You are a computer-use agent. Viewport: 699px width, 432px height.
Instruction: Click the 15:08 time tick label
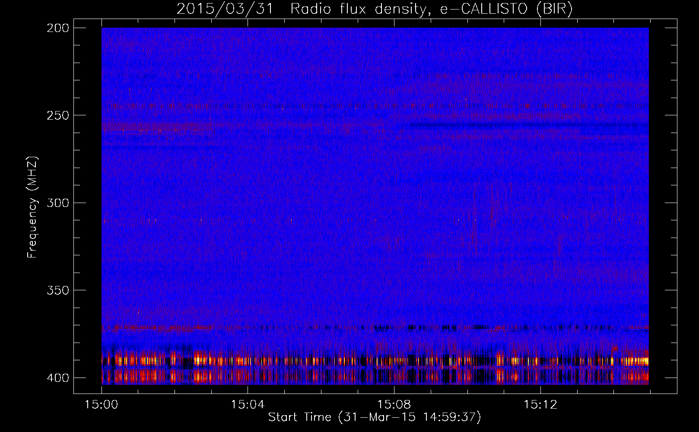[x=394, y=405]
